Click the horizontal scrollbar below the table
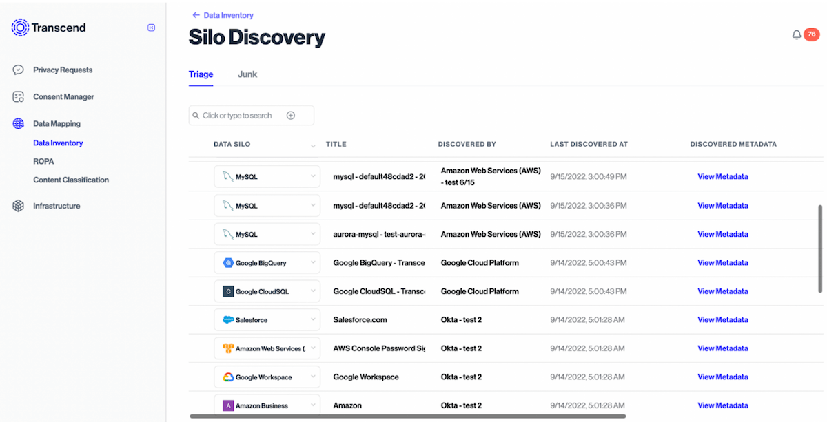Screen dimensions: 827x422 408,416
